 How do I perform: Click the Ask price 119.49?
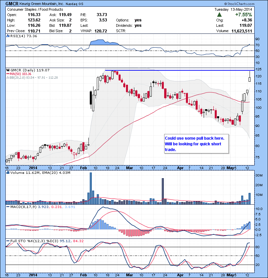coord(65,15)
